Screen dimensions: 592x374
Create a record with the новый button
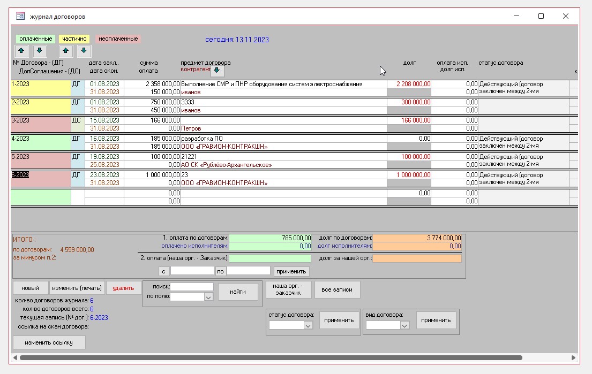(31, 288)
